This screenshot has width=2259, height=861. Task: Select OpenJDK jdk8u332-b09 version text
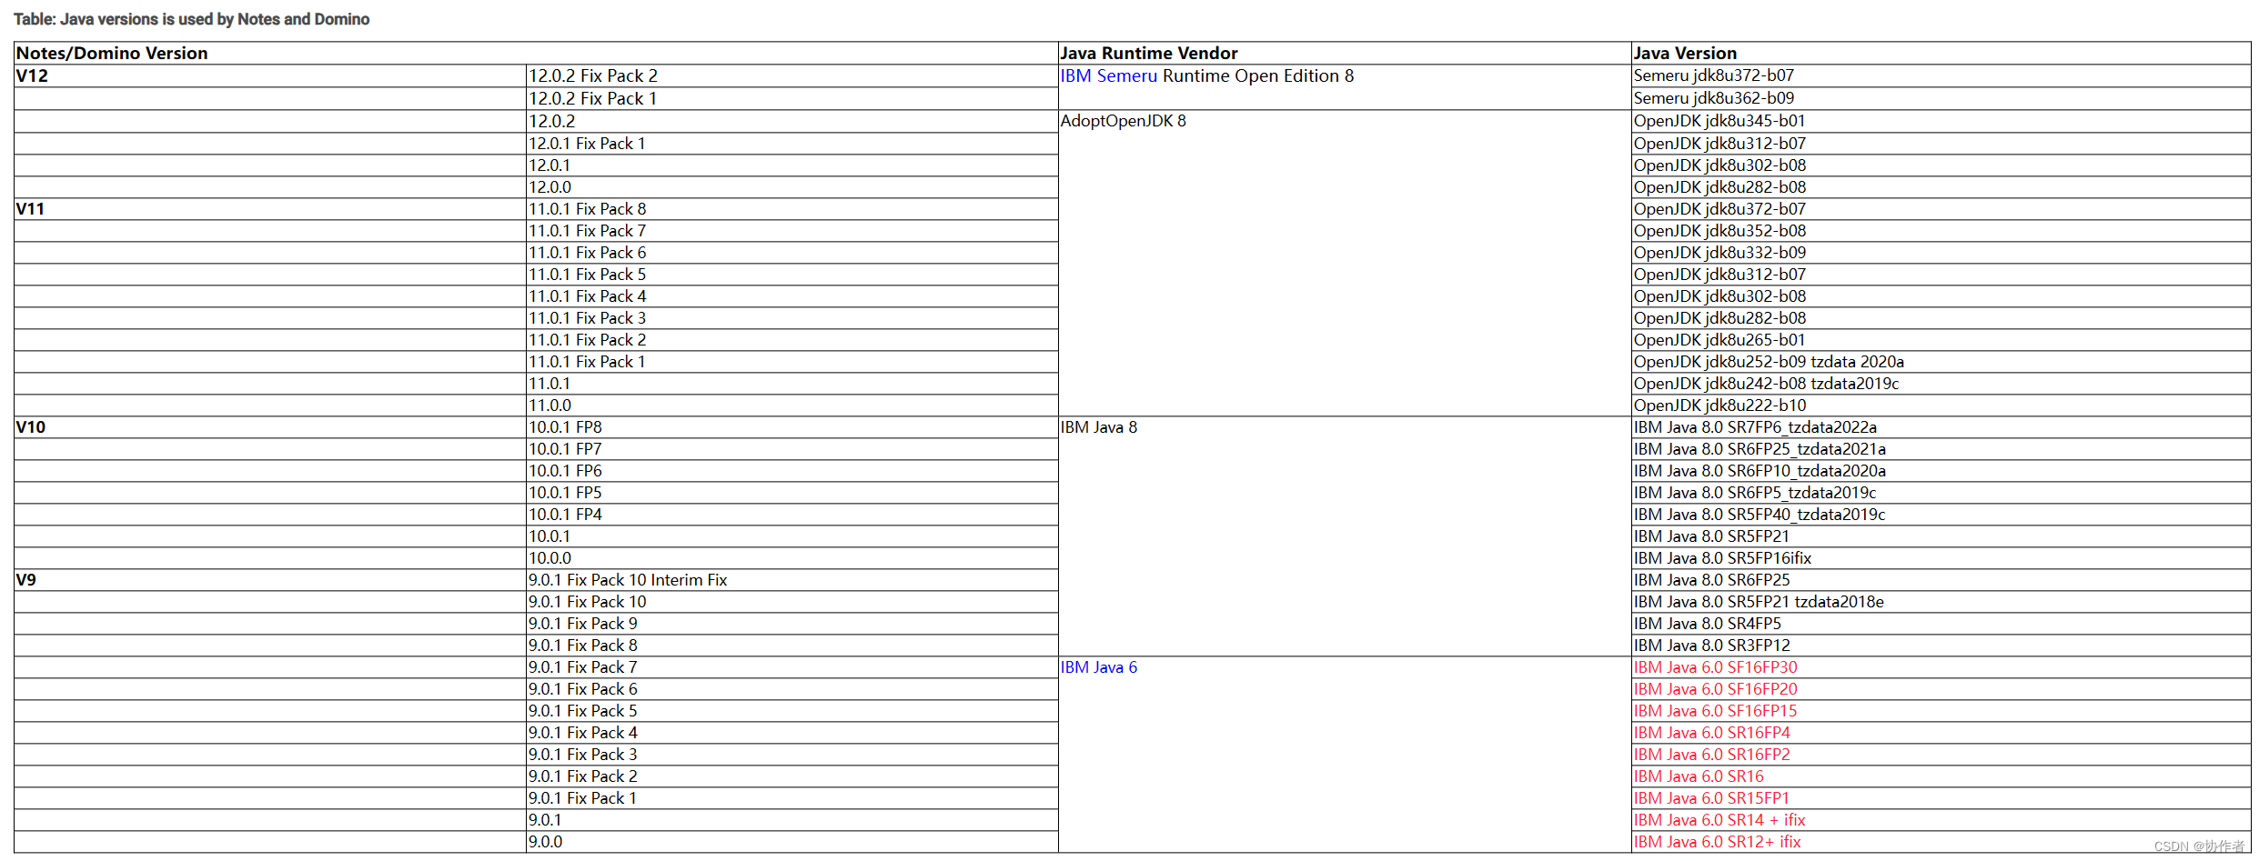pyautogui.click(x=1719, y=253)
